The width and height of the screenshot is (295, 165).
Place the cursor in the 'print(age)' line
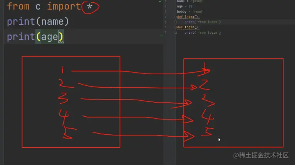pyautogui.click(x=35, y=37)
